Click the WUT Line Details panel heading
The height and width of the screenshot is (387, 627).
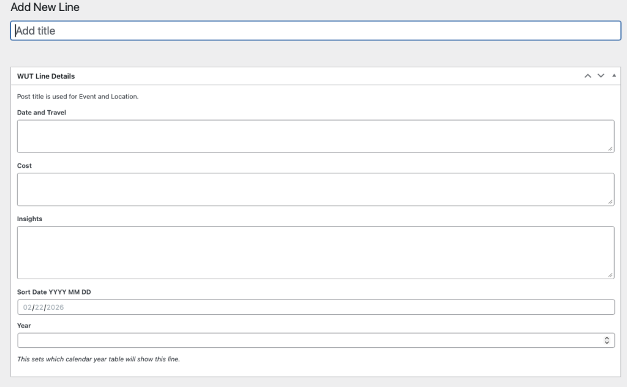point(46,77)
